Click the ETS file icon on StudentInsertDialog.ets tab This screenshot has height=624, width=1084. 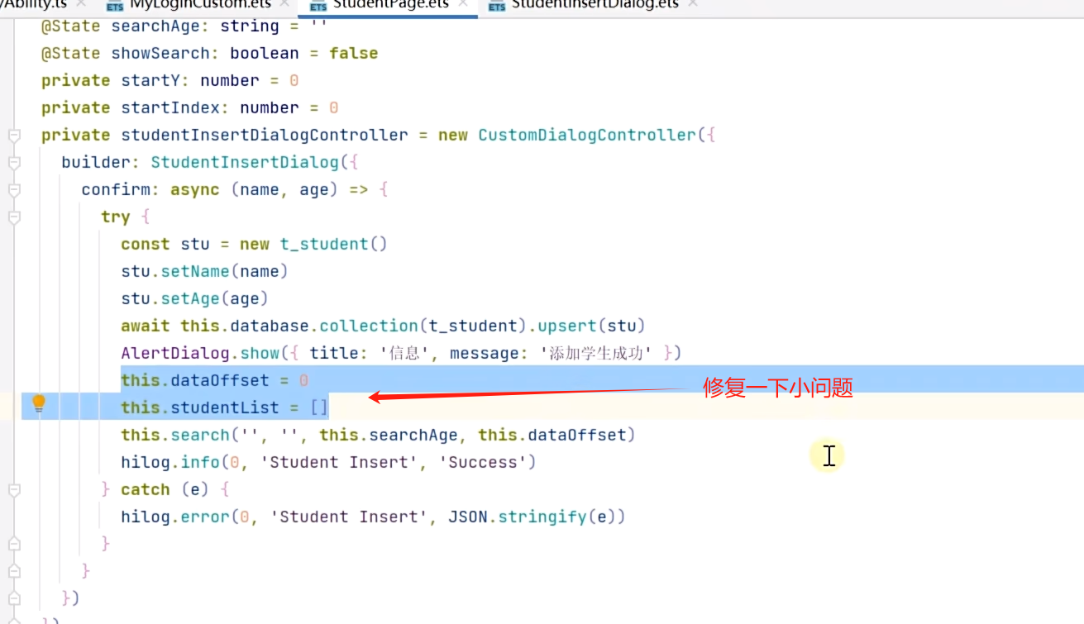tap(496, 5)
